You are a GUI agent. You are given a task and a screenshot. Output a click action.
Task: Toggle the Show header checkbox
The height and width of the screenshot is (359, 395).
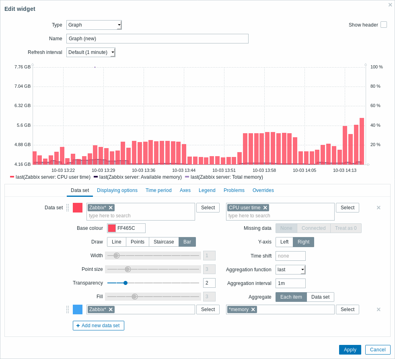tap(384, 25)
